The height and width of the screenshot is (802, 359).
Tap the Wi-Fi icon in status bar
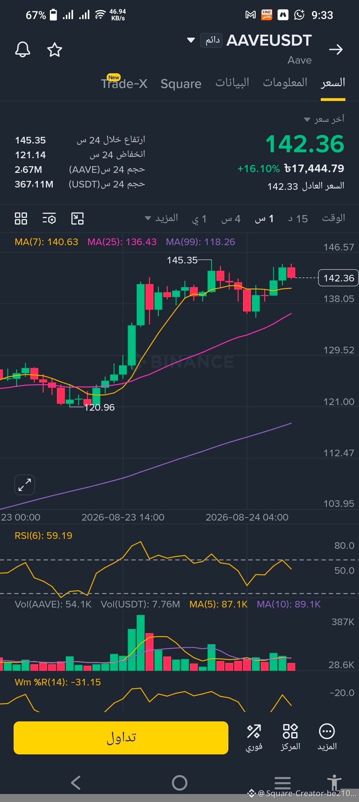(100, 15)
